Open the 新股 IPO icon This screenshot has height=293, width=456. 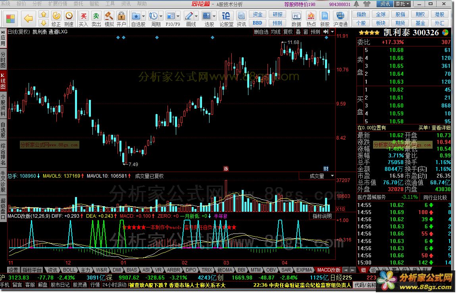click(x=325, y=16)
